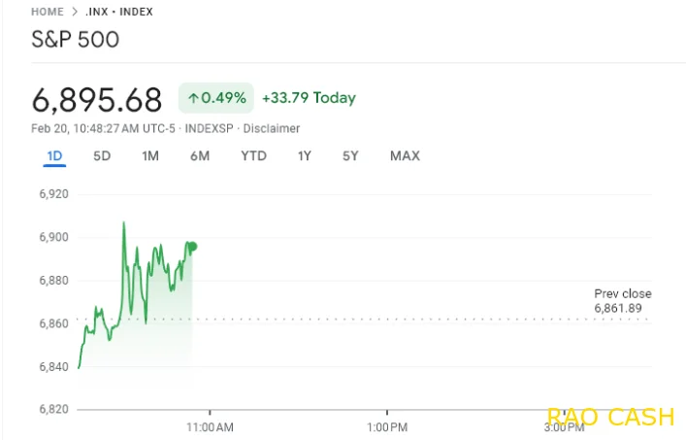Switch to the 5Y time range tab
Image resolution: width=686 pixels, height=440 pixels.
(x=350, y=155)
